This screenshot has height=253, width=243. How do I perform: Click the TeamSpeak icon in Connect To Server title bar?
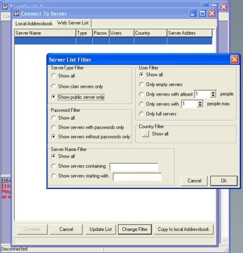pos(16,13)
